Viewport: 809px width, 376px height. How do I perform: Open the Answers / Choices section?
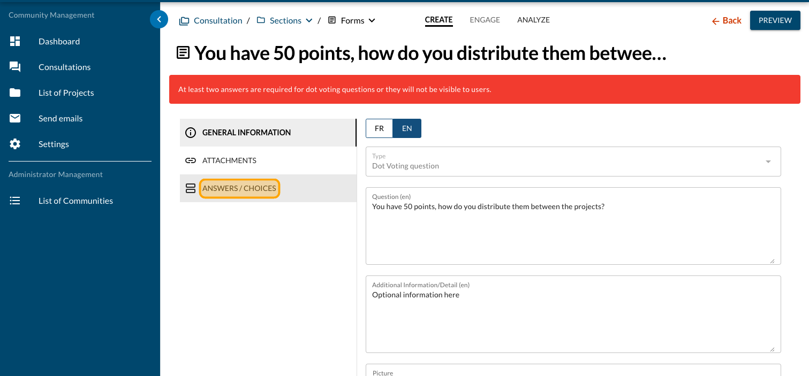click(239, 188)
